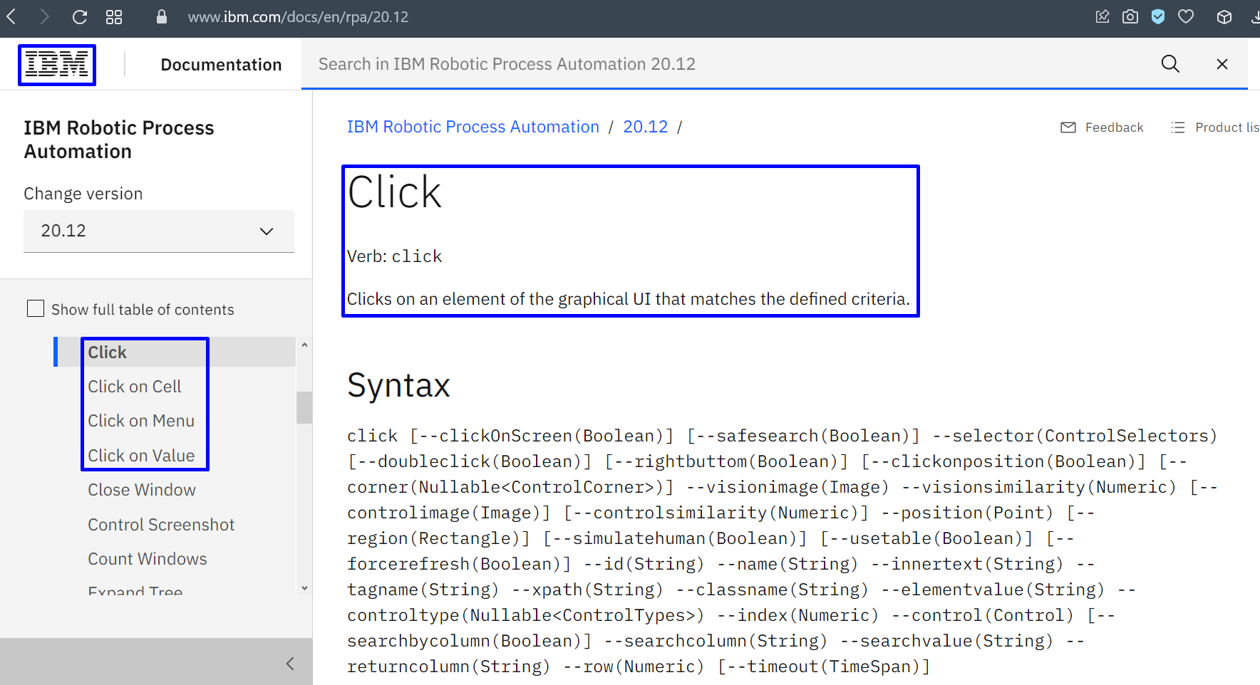1260x685 pixels.
Task: Reload the page with refresh icon
Action: pos(80,16)
